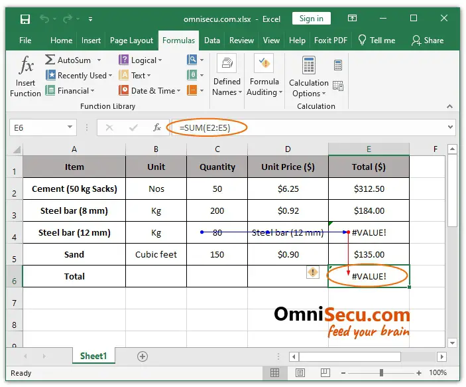Click the Sign in button
Viewport: 466px width, 387px height.
[311, 19]
